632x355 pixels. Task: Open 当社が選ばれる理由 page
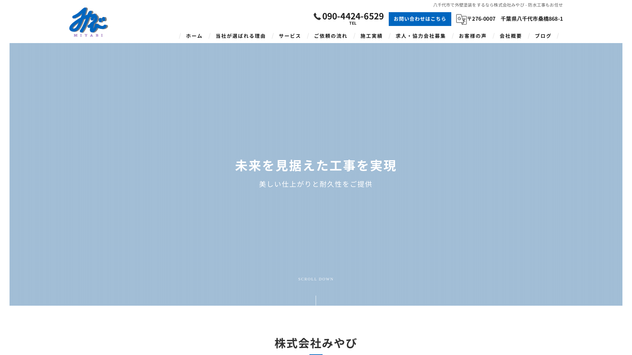point(240,36)
